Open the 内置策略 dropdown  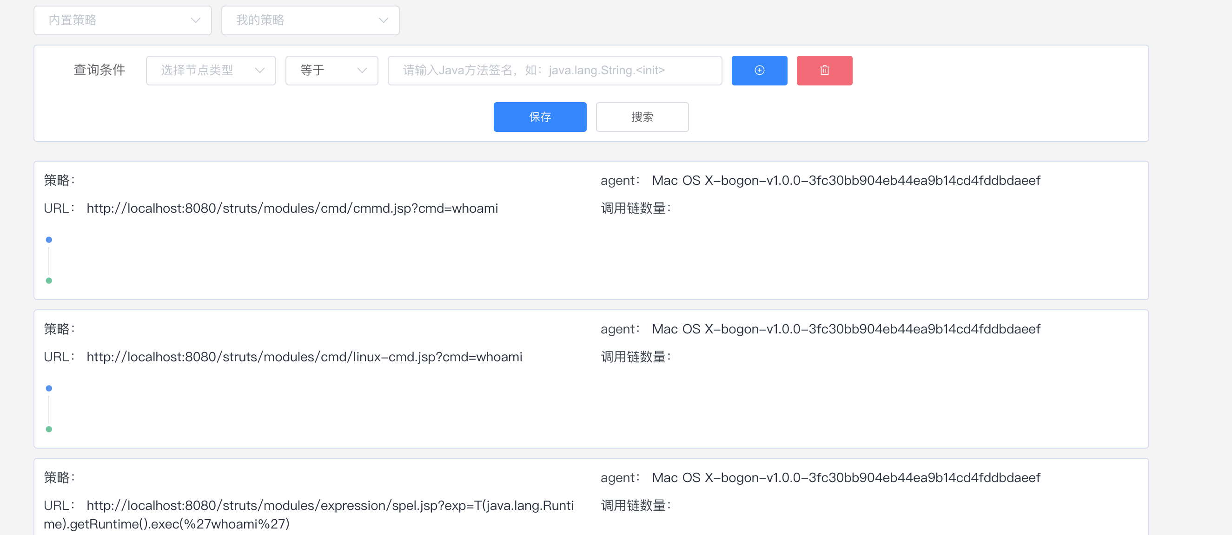point(122,20)
